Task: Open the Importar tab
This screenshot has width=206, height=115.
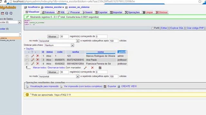Action: point(116,12)
